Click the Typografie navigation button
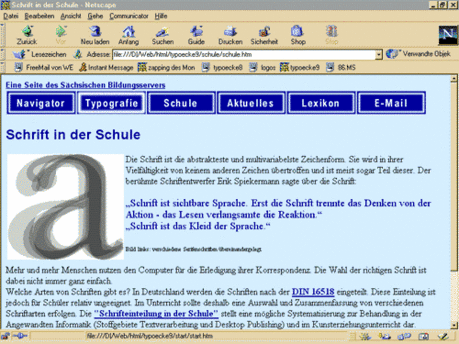Viewport: 459px width, 344px height. (x=112, y=103)
